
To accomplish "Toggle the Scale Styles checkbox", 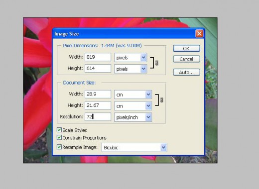I will click(x=59, y=130).
